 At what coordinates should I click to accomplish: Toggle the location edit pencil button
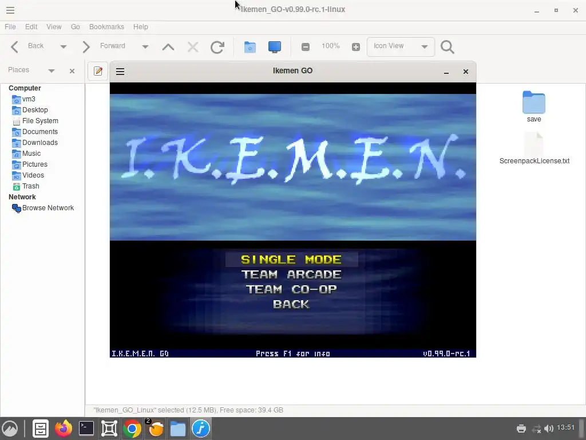(x=98, y=71)
